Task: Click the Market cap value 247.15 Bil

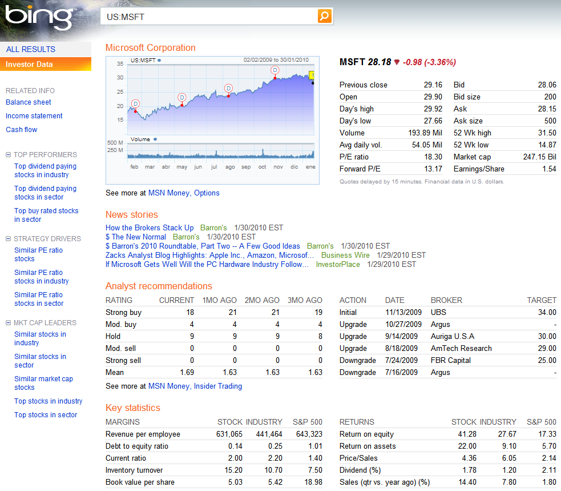Action: [x=539, y=157]
